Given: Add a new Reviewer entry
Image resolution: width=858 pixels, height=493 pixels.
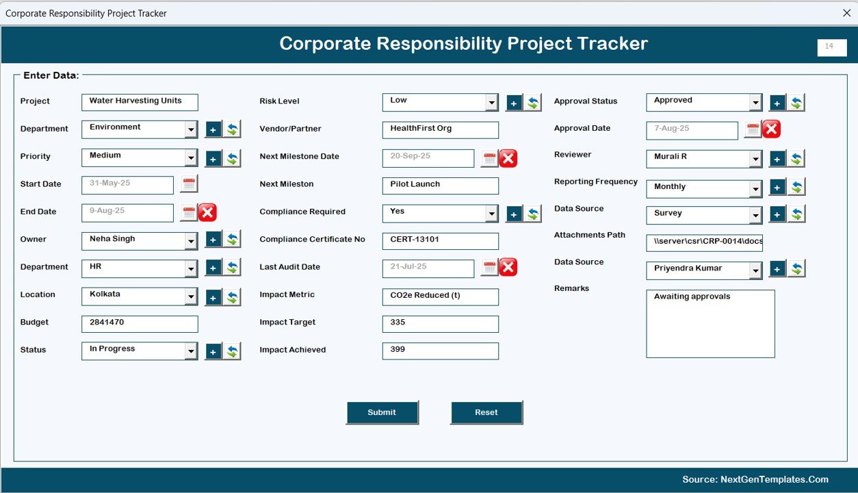Looking at the screenshot, I should point(777,159).
